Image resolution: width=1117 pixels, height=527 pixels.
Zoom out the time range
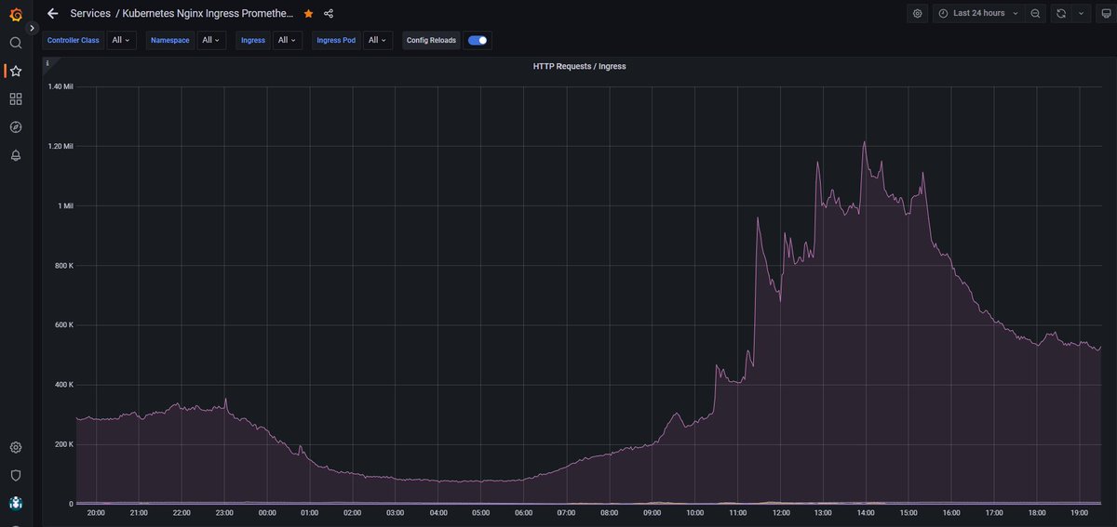tap(1035, 13)
